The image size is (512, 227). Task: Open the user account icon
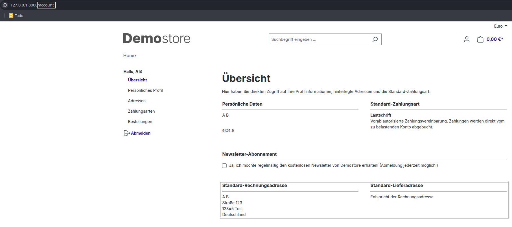[x=467, y=39]
